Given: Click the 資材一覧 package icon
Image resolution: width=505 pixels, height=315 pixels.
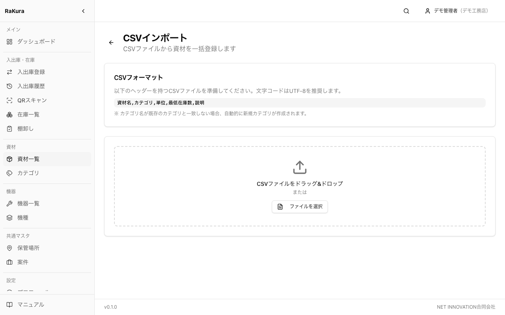Looking at the screenshot, I should (x=9, y=159).
